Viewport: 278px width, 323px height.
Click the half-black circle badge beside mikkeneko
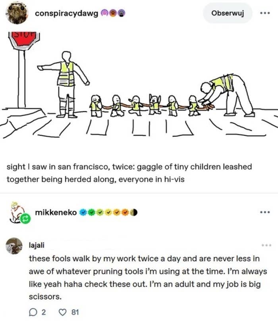click(134, 213)
